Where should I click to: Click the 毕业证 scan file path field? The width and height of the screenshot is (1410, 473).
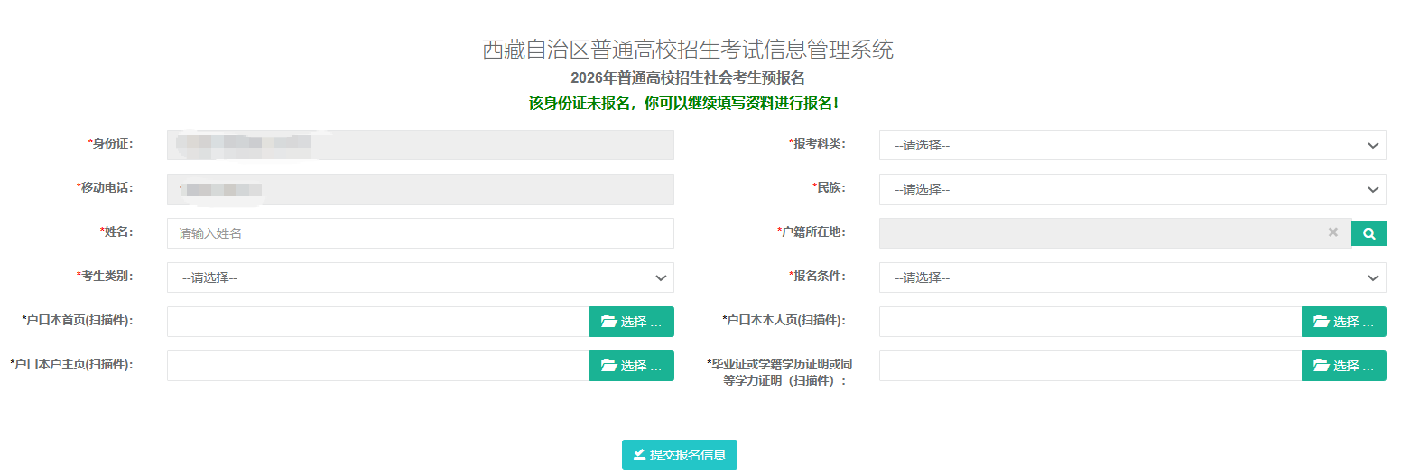coord(1090,366)
